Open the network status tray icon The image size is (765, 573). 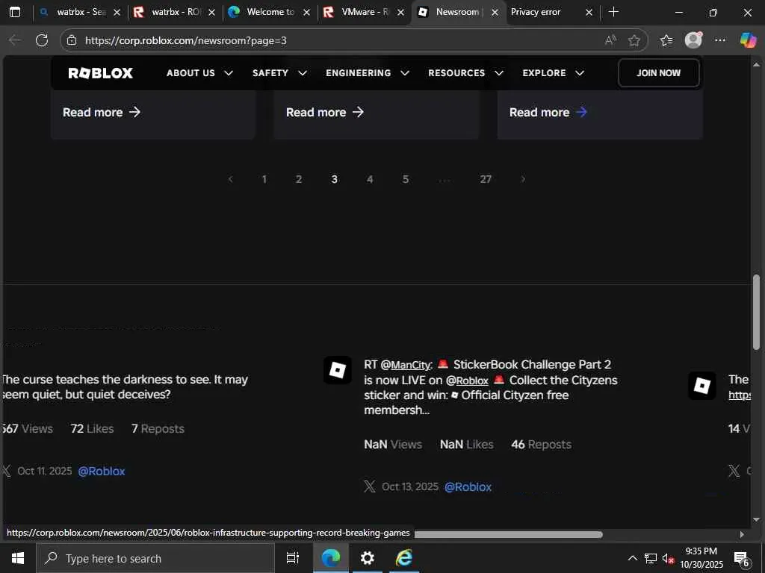(x=651, y=558)
